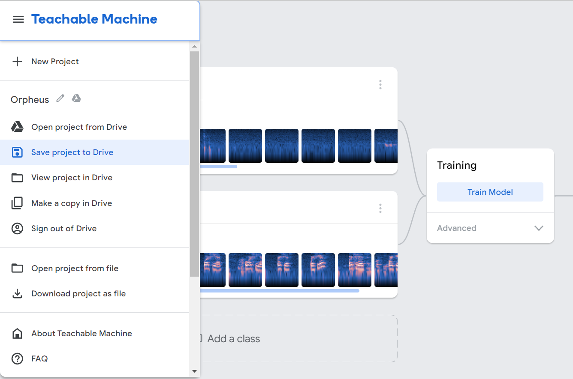Image resolution: width=573 pixels, height=379 pixels.
Task: Click the Drive logo beside Open project
Action: (17, 127)
